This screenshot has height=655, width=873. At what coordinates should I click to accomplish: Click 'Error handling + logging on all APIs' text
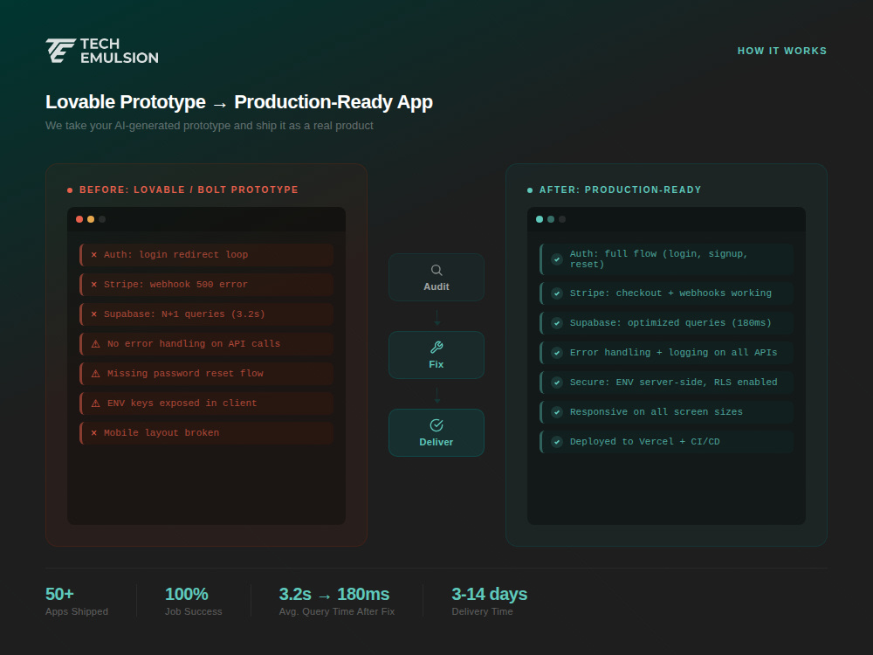coord(674,353)
